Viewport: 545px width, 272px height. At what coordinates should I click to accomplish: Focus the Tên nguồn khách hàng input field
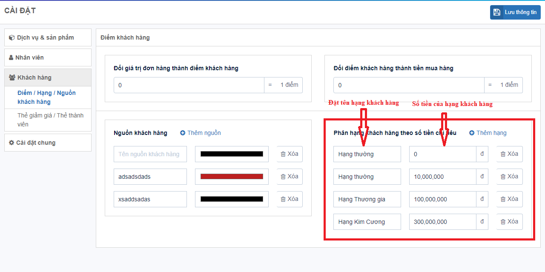[150, 154]
